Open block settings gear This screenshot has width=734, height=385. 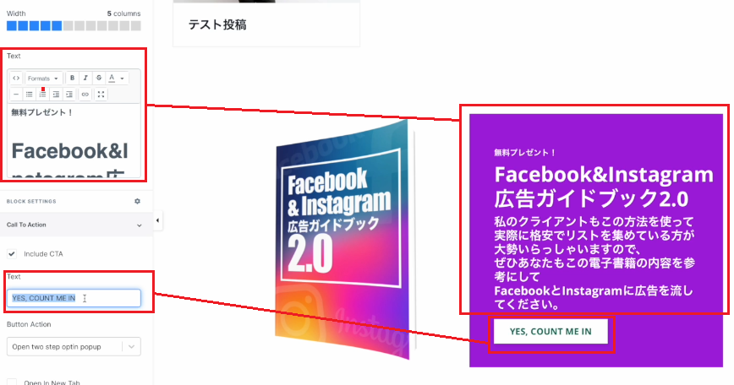pos(137,202)
